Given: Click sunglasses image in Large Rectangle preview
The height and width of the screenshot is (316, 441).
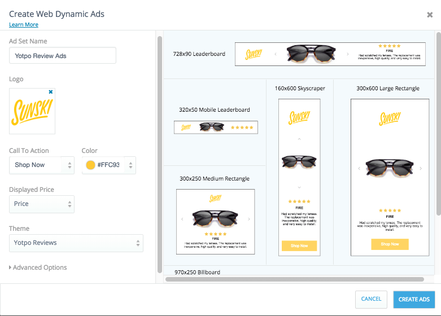Looking at the screenshot, I should [390, 168].
